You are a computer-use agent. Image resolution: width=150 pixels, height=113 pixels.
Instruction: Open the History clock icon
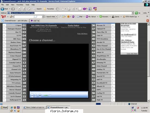click(x=57, y=9)
